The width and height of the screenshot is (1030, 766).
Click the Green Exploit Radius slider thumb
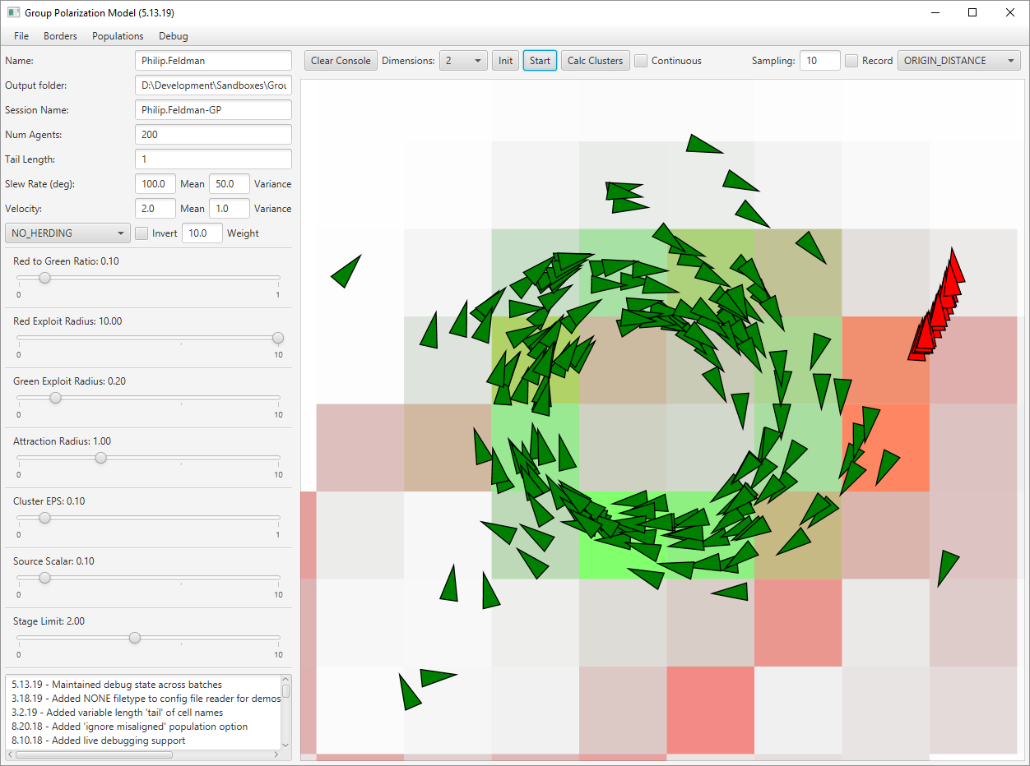(55, 398)
